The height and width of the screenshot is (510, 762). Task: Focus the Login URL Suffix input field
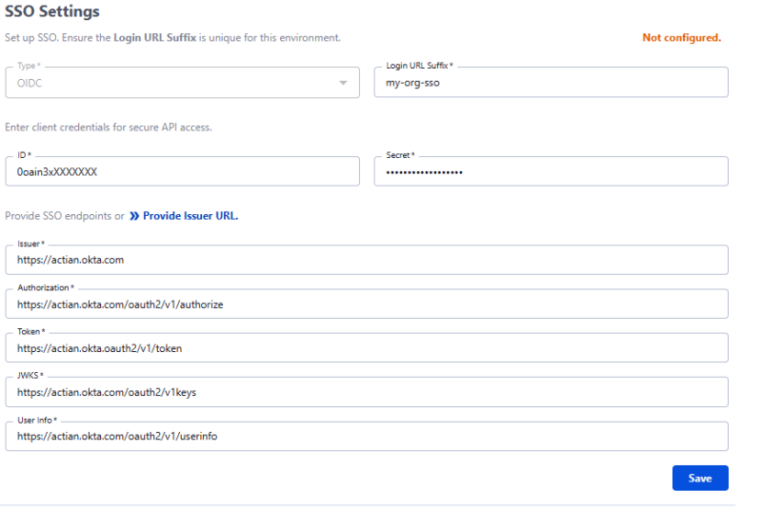pyautogui.click(x=551, y=83)
